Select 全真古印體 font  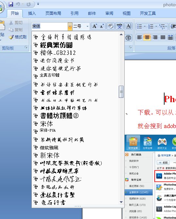[x=75, y=76]
